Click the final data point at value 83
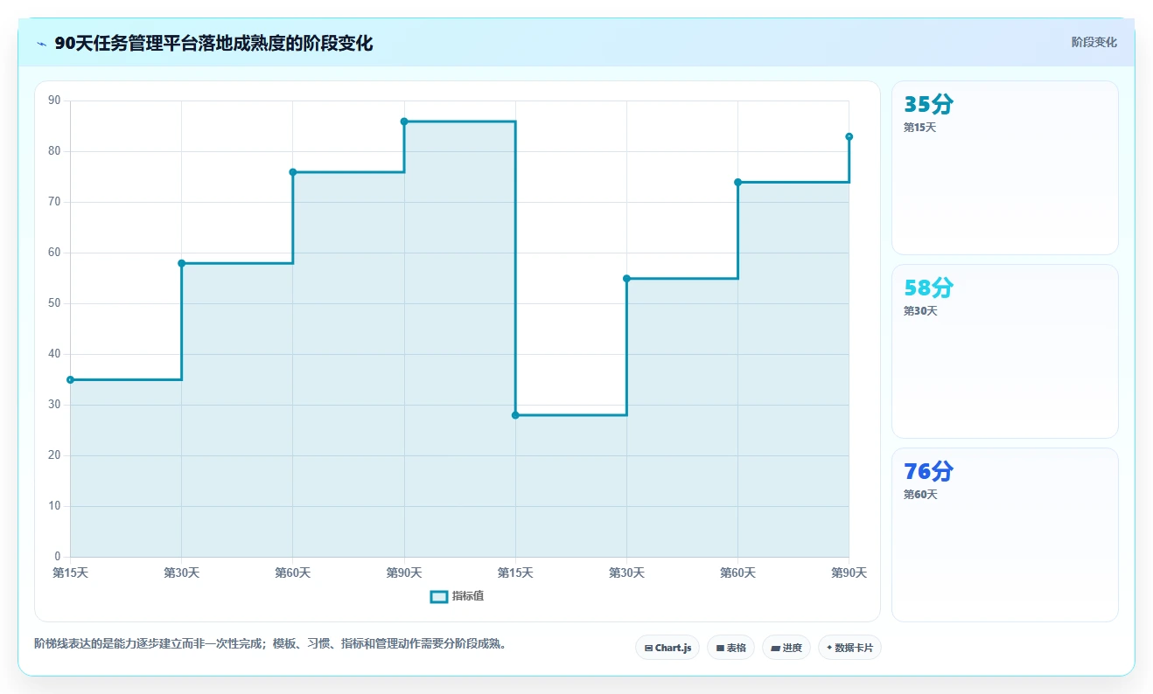The image size is (1153, 694). (849, 136)
